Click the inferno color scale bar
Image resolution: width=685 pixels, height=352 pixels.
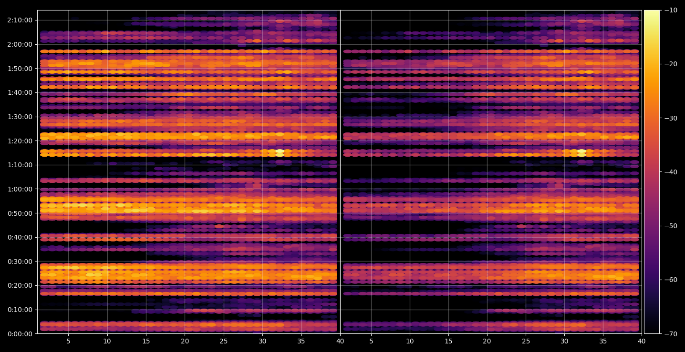pyautogui.click(x=652, y=172)
